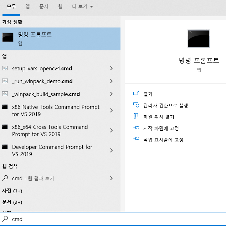
Task: Click the 명령 프롬프트 title in preview pane
Action: 199,60
